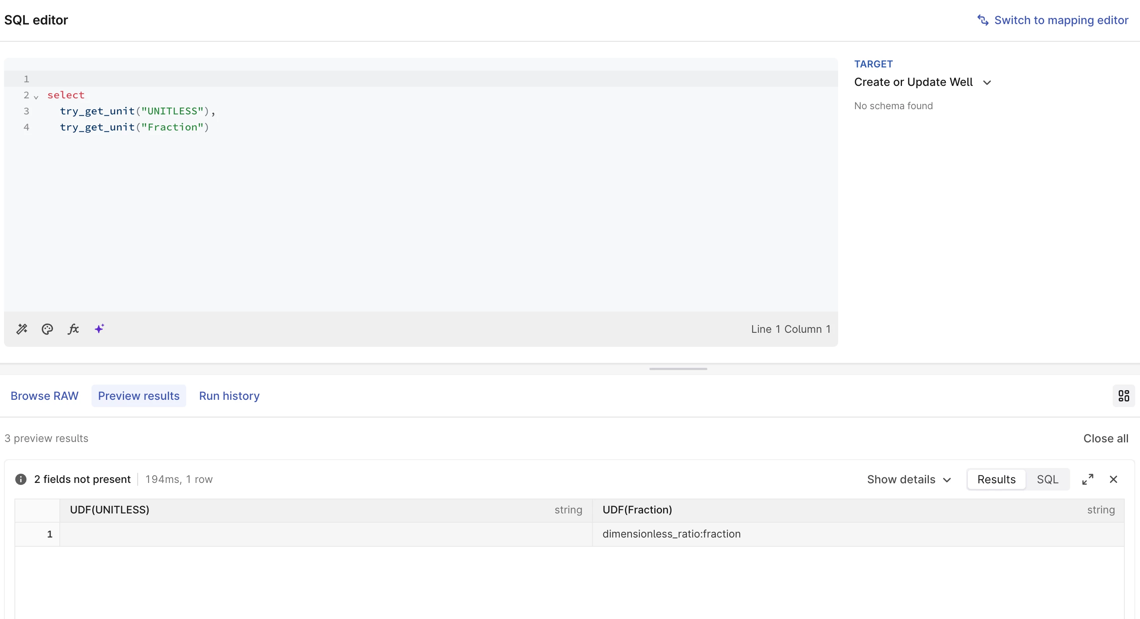Screen dimensions: 1140x619
Task: Click the fx functions icon
Action: tap(73, 329)
